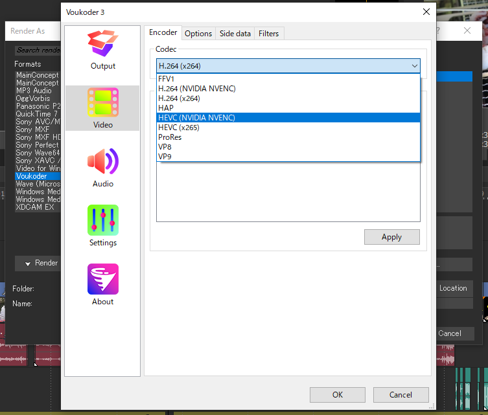Pick H.264 (NVIDIA NVENC) from list

coord(197,89)
